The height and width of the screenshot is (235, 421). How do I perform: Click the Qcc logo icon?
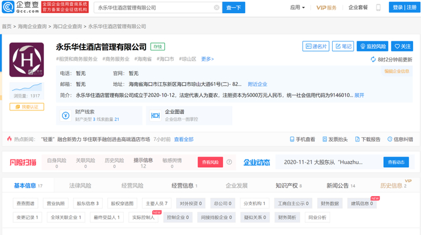(x=8, y=7)
